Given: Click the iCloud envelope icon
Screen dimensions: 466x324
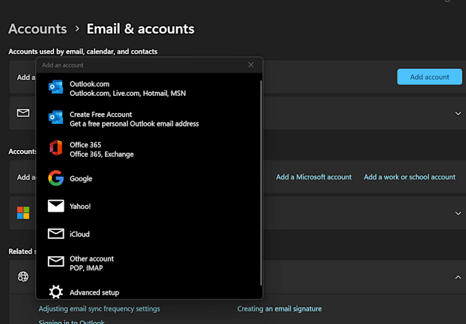Looking at the screenshot, I should pyautogui.click(x=56, y=234).
